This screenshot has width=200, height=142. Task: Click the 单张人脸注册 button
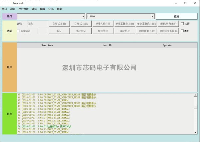103,24
